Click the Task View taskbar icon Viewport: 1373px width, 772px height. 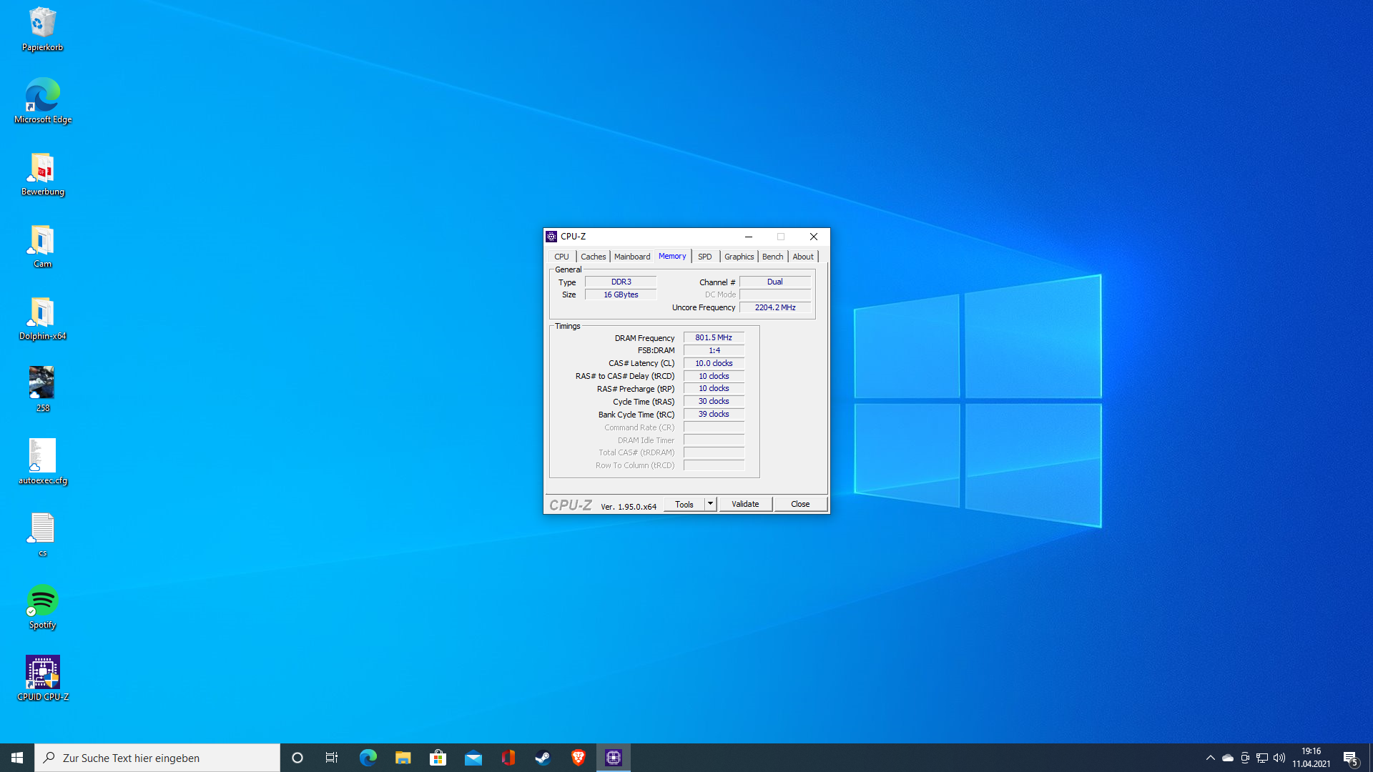click(332, 758)
